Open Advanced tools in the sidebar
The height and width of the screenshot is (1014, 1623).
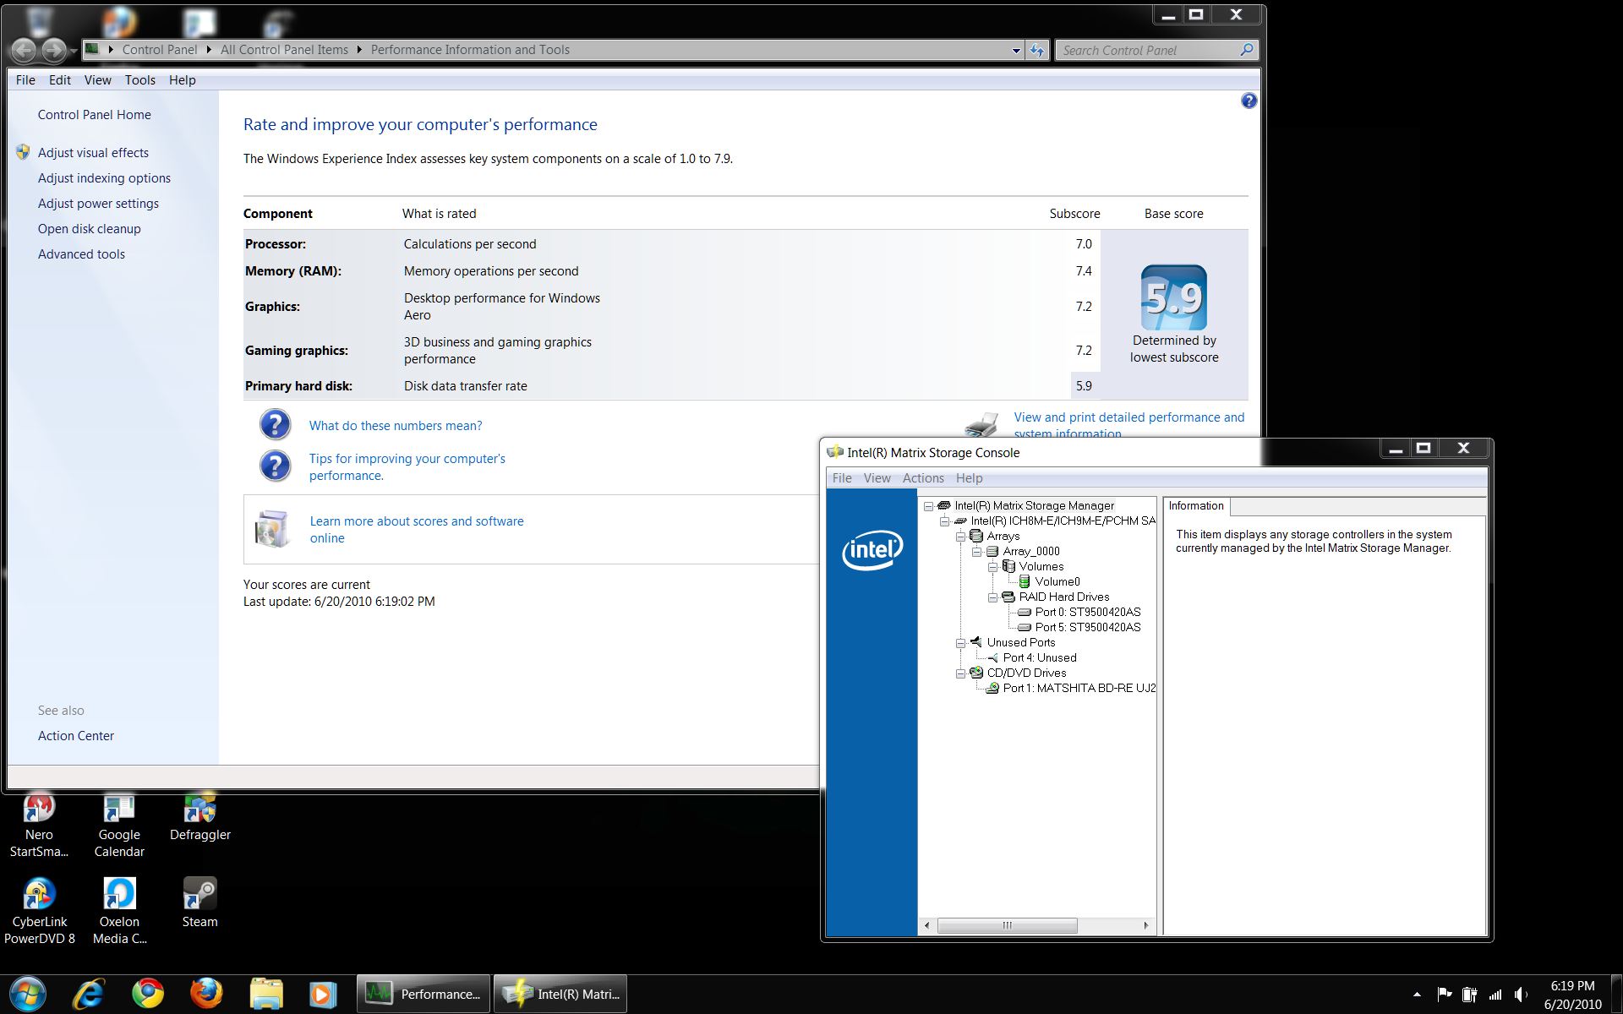[x=81, y=254]
